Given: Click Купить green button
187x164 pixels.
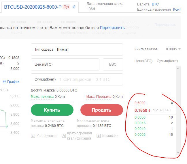Looking at the screenshot, I should coord(52,110).
